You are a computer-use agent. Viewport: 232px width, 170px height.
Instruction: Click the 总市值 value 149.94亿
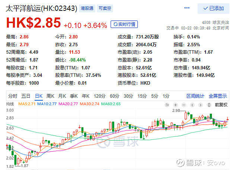pos(201,68)
